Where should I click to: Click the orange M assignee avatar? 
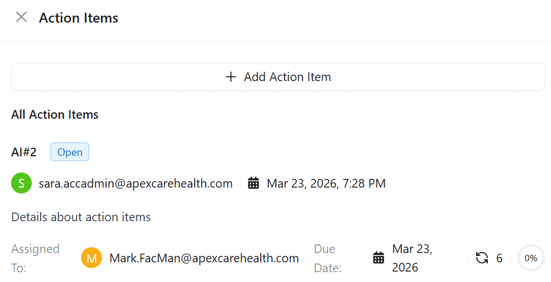coord(92,258)
